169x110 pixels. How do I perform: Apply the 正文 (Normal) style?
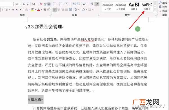tap(108, 7)
